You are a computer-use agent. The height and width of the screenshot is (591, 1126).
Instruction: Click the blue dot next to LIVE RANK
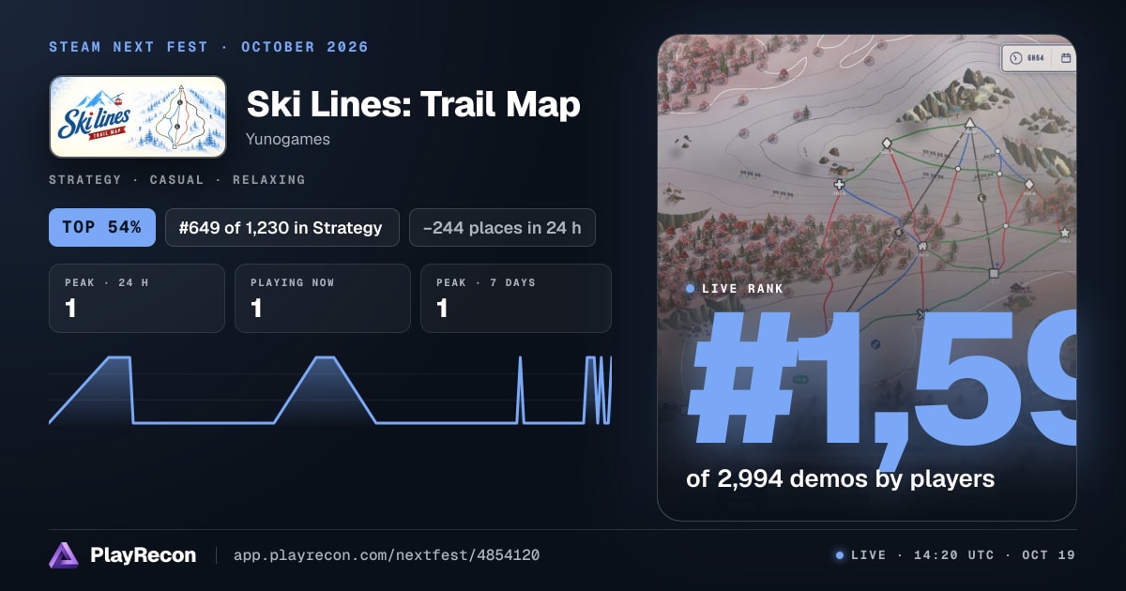pyautogui.click(x=691, y=289)
